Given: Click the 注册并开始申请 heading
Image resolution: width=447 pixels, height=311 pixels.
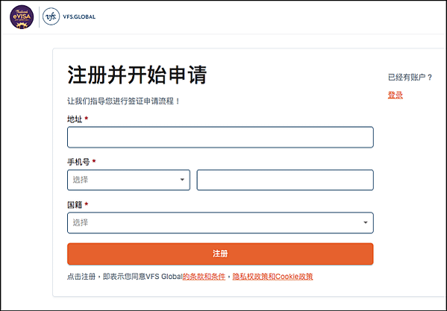Looking at the screenshot, I should [137, 75].
